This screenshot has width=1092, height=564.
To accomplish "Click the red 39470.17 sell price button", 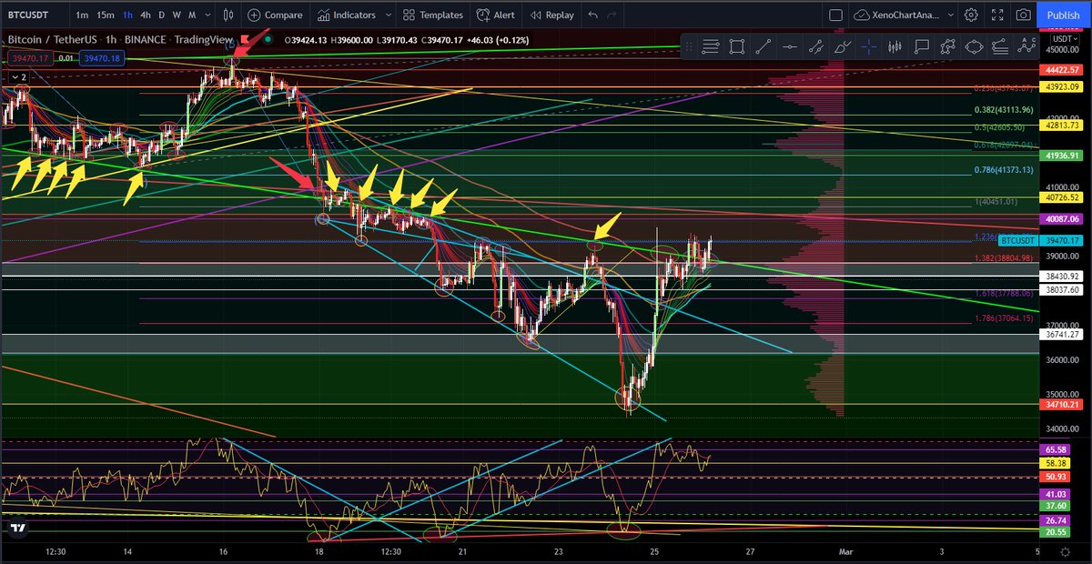I will click(x=28, y=58).
